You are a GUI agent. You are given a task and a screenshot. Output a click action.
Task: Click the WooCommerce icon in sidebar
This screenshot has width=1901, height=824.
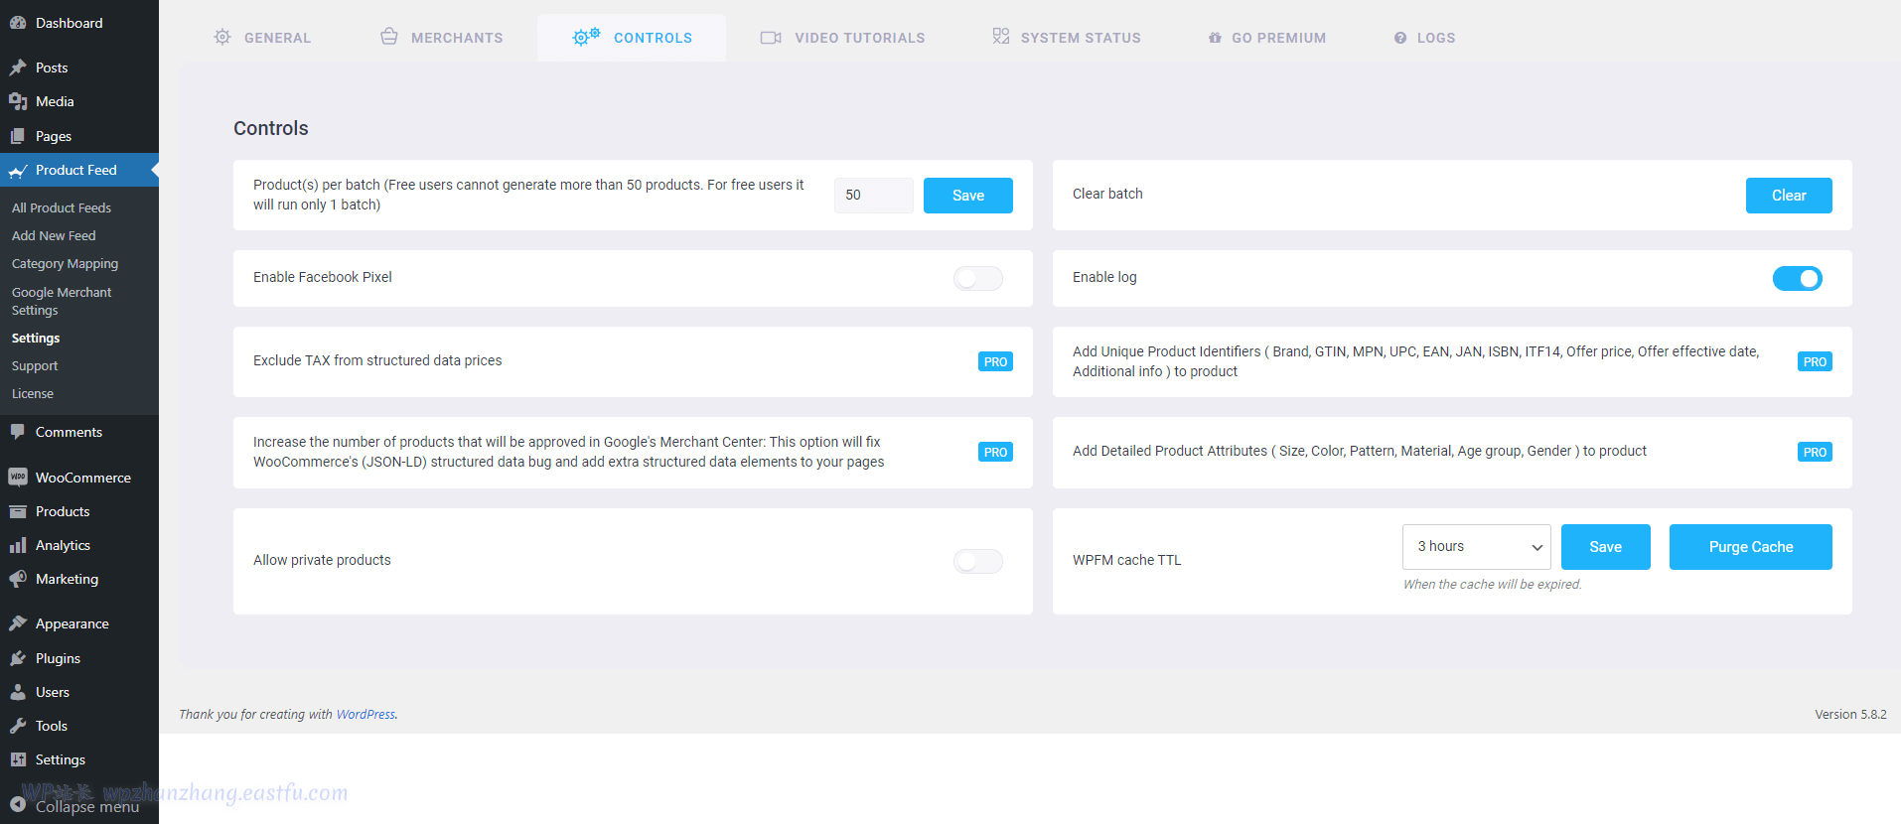pos(18,478)
